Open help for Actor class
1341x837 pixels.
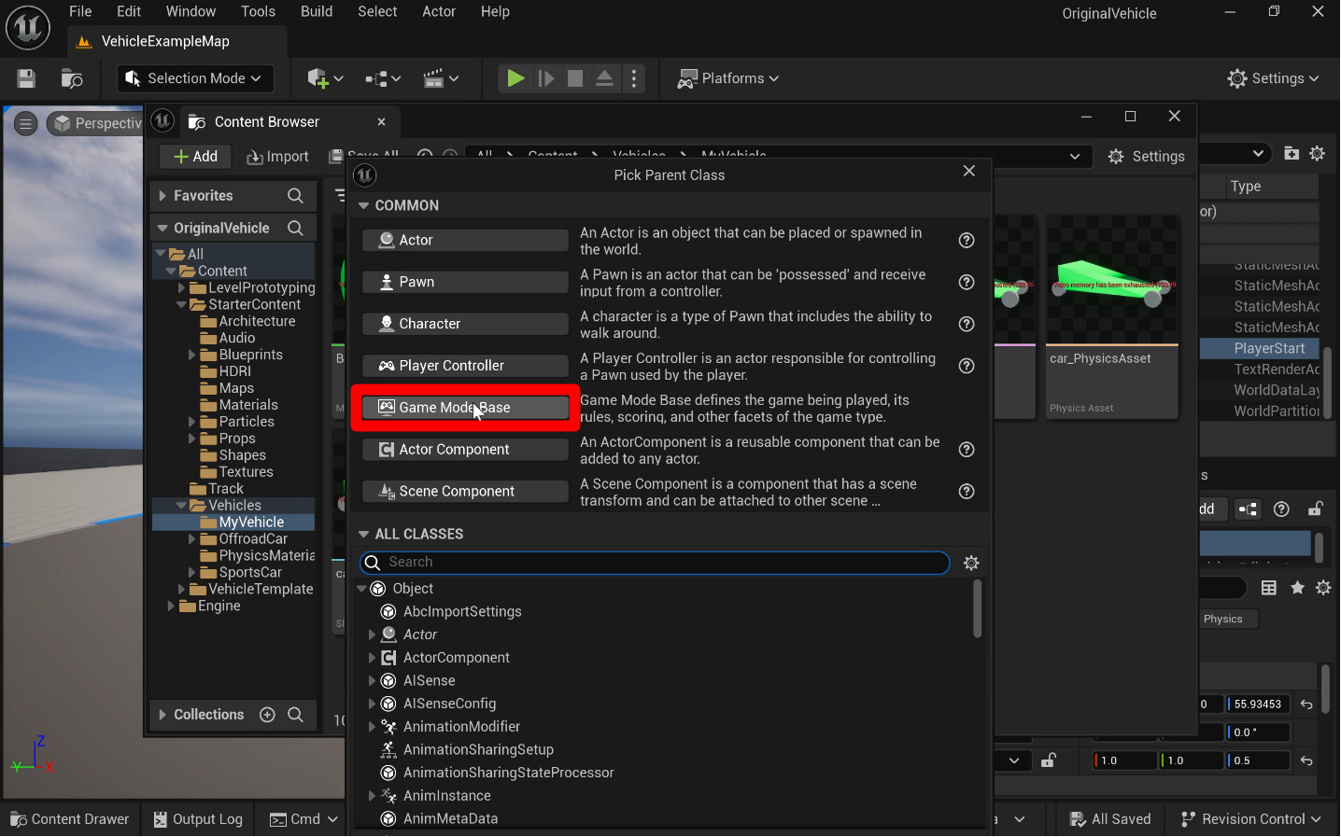(967, 241)
